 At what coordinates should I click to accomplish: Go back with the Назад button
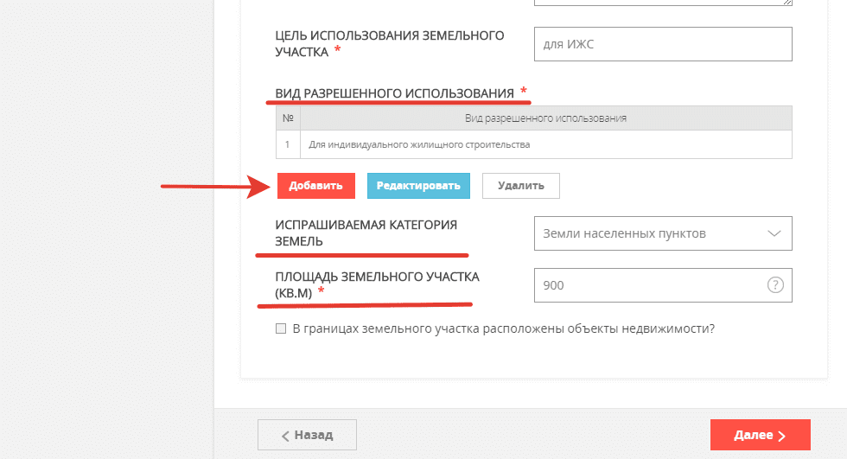pos(307,435)
